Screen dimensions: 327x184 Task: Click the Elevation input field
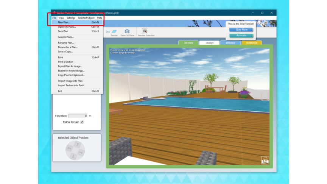click(x=78, y=116)
